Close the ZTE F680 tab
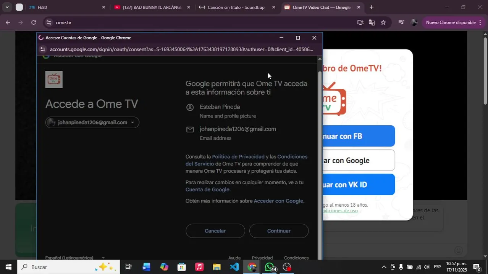This screenshot has height=274, width=488. tap(103, 7)
